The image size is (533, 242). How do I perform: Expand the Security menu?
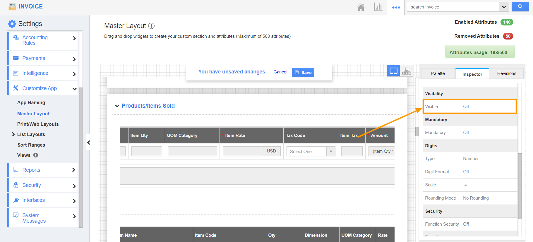74,186
